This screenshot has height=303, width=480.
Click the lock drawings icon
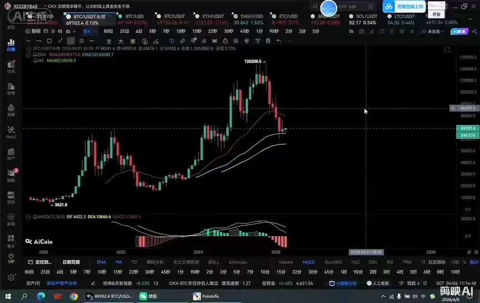225,41
